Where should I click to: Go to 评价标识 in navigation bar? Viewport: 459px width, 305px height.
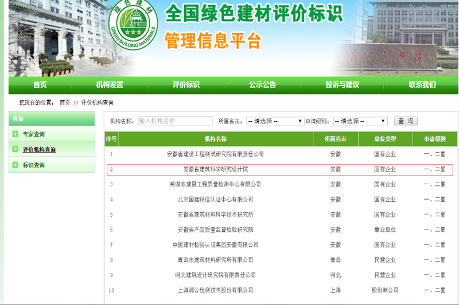point(186,85)
